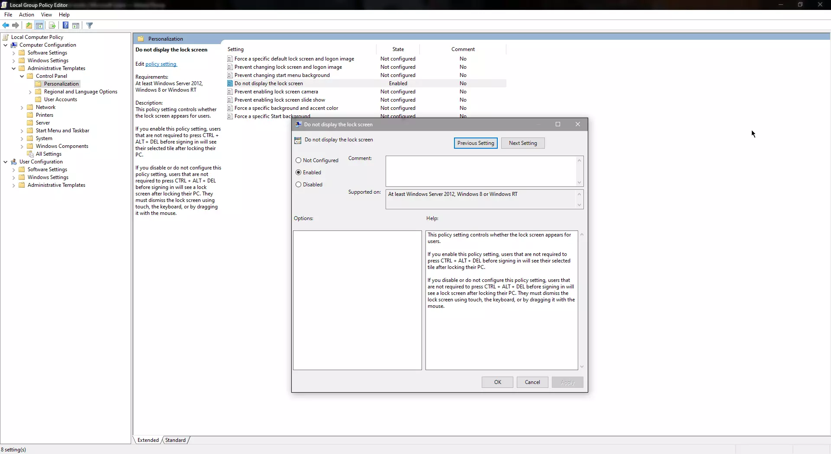Expand Regional and Language Options node

(x=30, y=92)
